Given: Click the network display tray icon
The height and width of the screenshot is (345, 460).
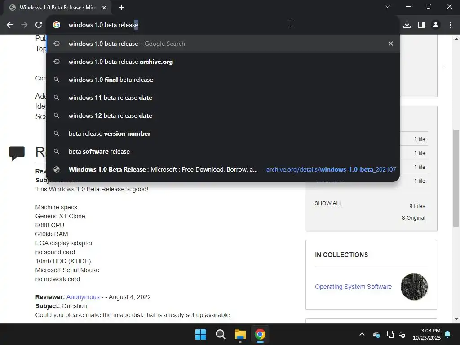Looking at the screenshot, I should click(390, 334).
